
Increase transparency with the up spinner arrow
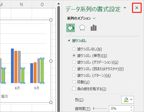click(131, 107)
